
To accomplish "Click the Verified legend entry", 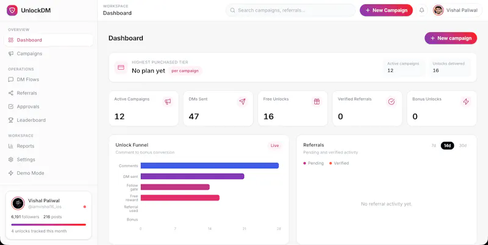I will [339, 163].
